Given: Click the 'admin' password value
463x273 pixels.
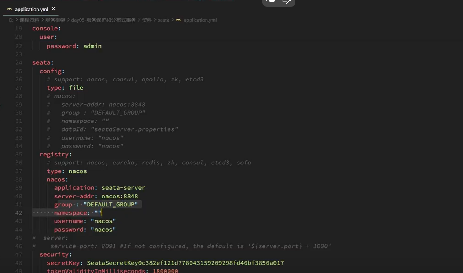Looking at the screenshot, I should coord(92,46).
